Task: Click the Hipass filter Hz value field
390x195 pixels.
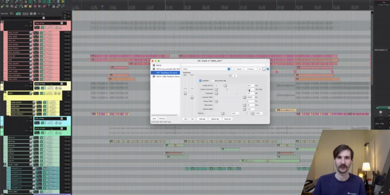Action: click(250, 101)
